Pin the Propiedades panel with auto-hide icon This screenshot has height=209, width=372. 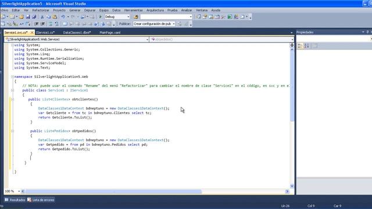[367, 32]
